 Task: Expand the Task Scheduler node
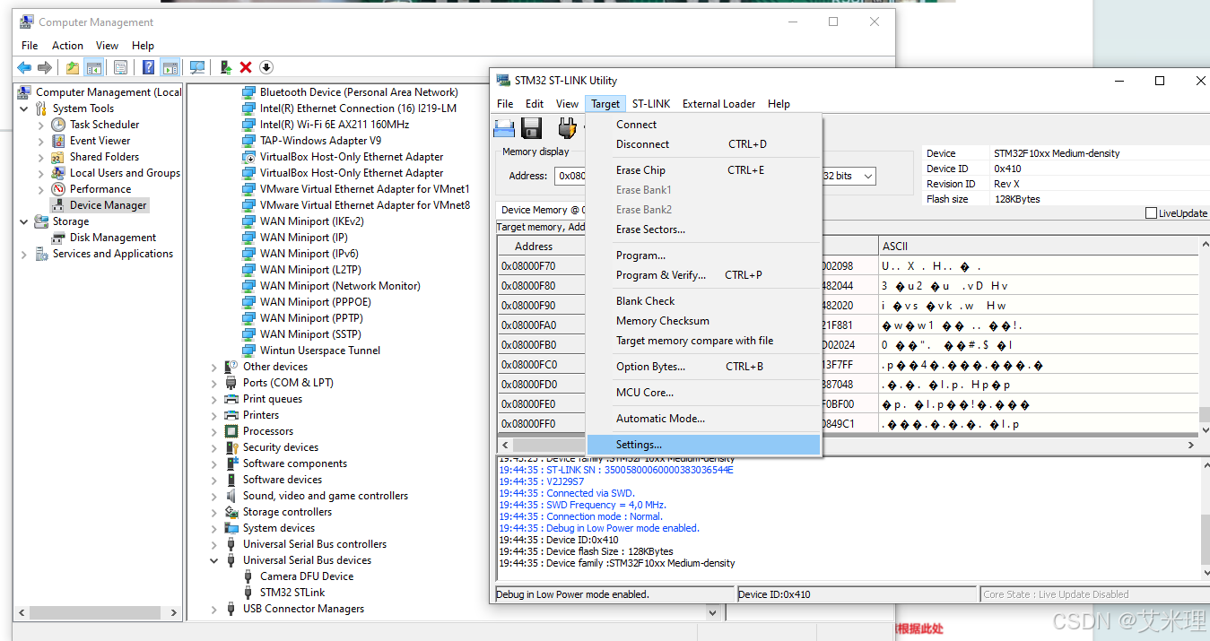click(41, 125)
